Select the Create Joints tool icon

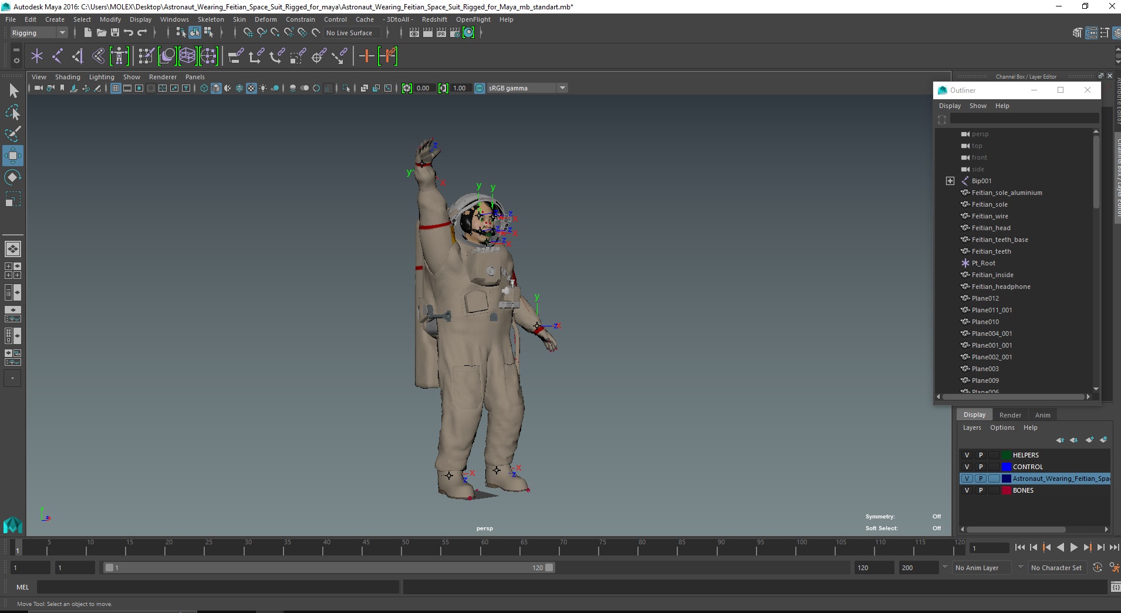(58, 56)
